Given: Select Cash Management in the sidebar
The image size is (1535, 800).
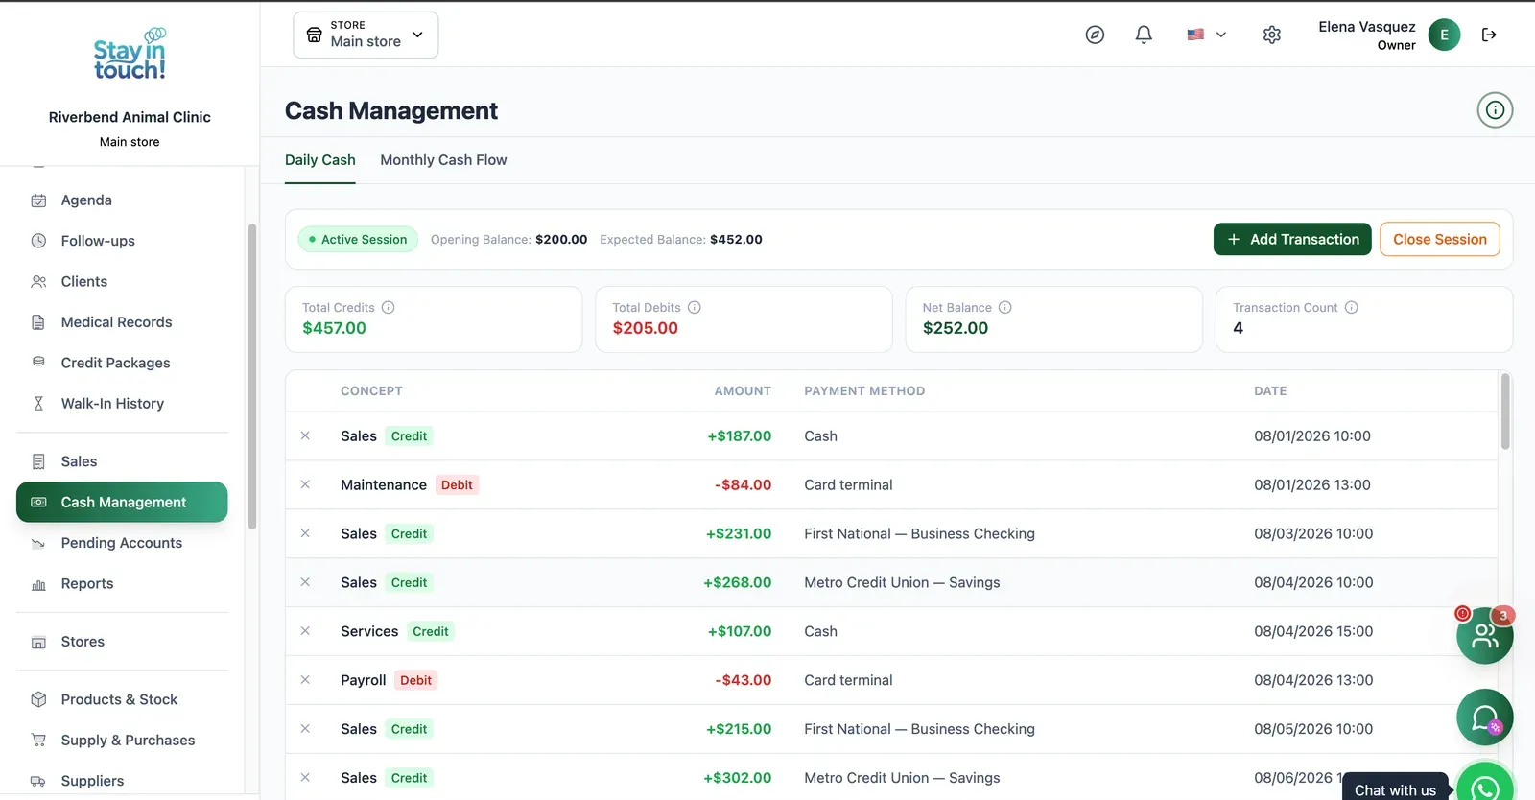Looking at the screenshot, I should point(122,503).
